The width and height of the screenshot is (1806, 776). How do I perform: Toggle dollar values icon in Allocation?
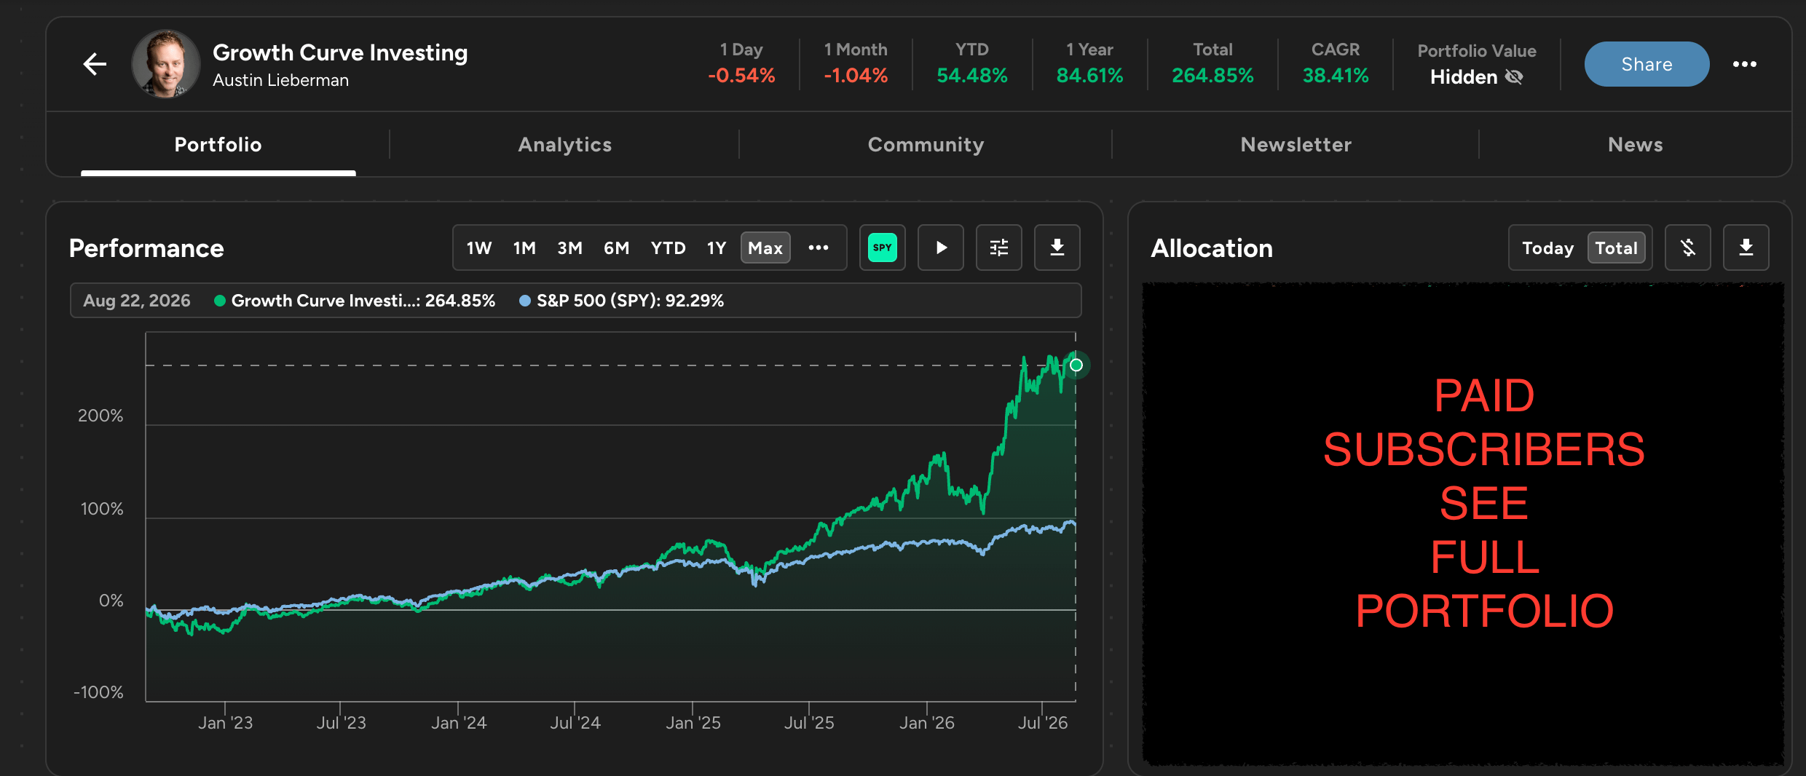[x=1687, y=248]
